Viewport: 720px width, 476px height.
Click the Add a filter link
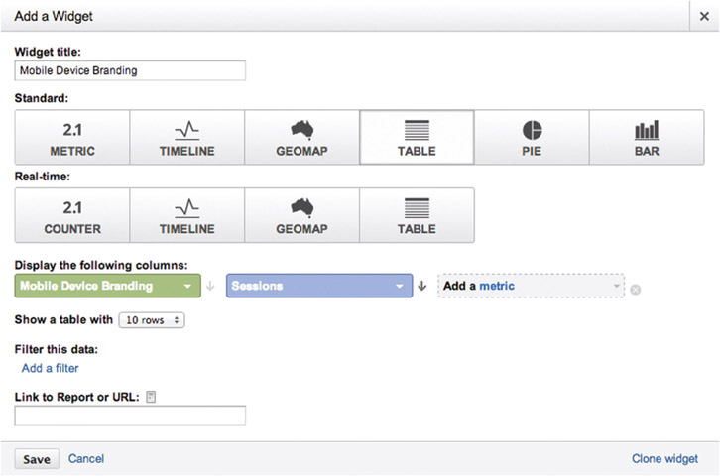(x=51, y=368)
